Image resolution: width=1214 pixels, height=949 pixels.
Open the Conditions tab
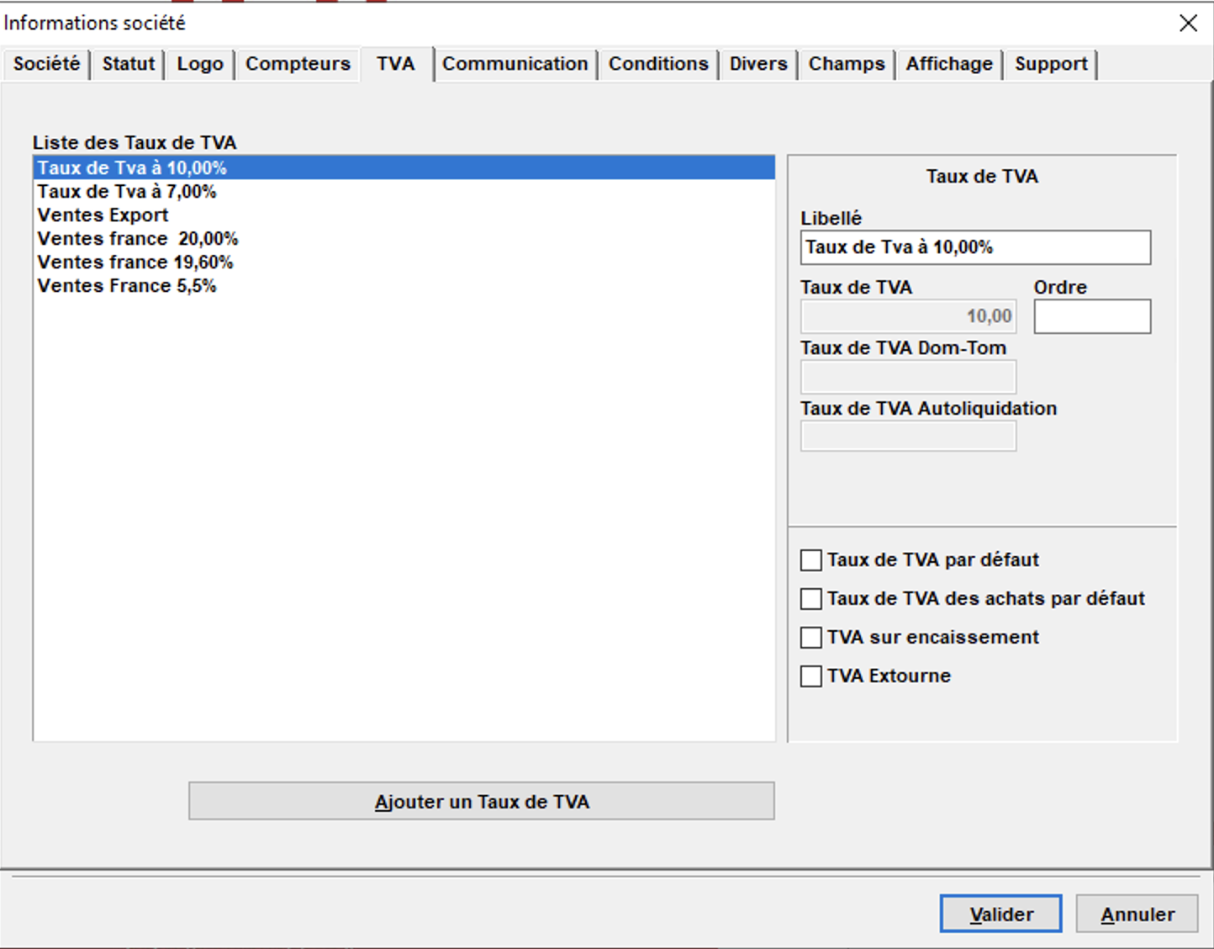point(658,64)
